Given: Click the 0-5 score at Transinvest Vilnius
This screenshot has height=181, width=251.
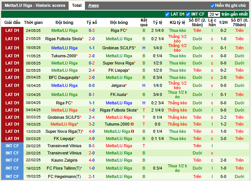Looking at the screenshot, I should [91, 146].
